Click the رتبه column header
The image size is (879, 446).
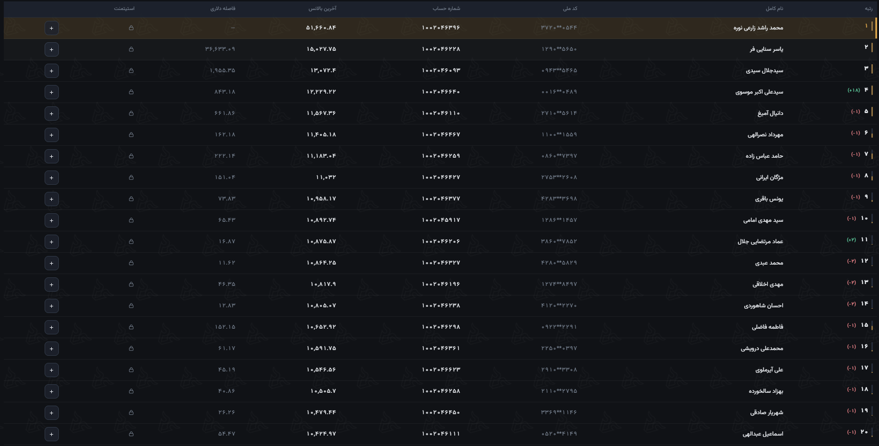tap(868, 9)
